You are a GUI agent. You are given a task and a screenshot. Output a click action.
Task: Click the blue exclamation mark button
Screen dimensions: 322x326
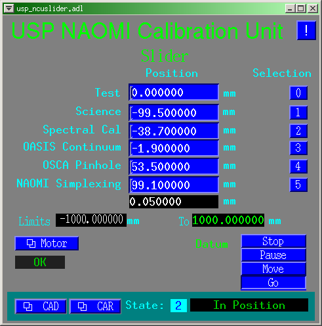(x=306, y=30)
